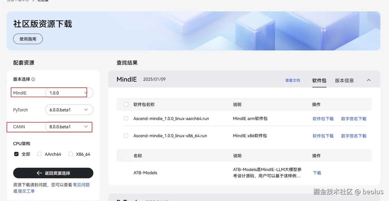
Task: Select the Ascend-mindie_1.0.0_linux-aarch64.run file name
Action: coord(171,119)
